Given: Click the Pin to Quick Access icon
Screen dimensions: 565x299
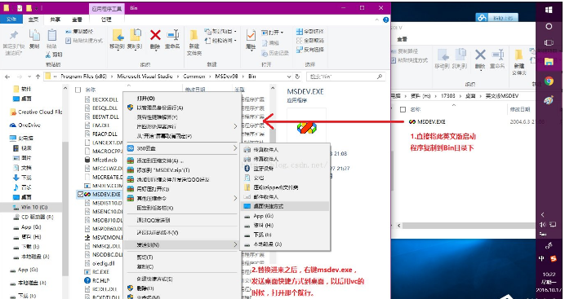Looking at the screenshot, I should (14, 35).
